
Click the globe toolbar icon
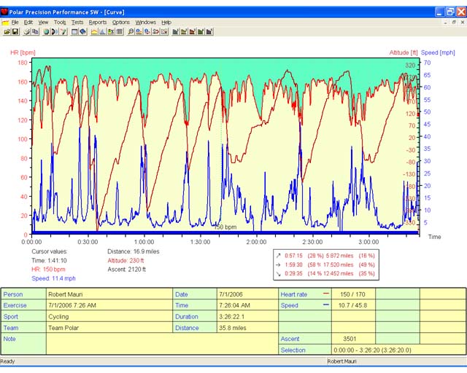click(x=46, y=31)
